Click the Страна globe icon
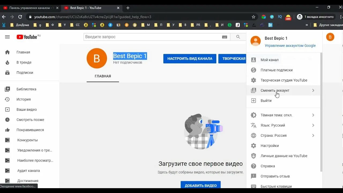This screenshot has width=343, height=193. [x=253, y=135]
